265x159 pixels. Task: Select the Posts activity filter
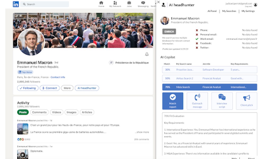click(23, 112)
